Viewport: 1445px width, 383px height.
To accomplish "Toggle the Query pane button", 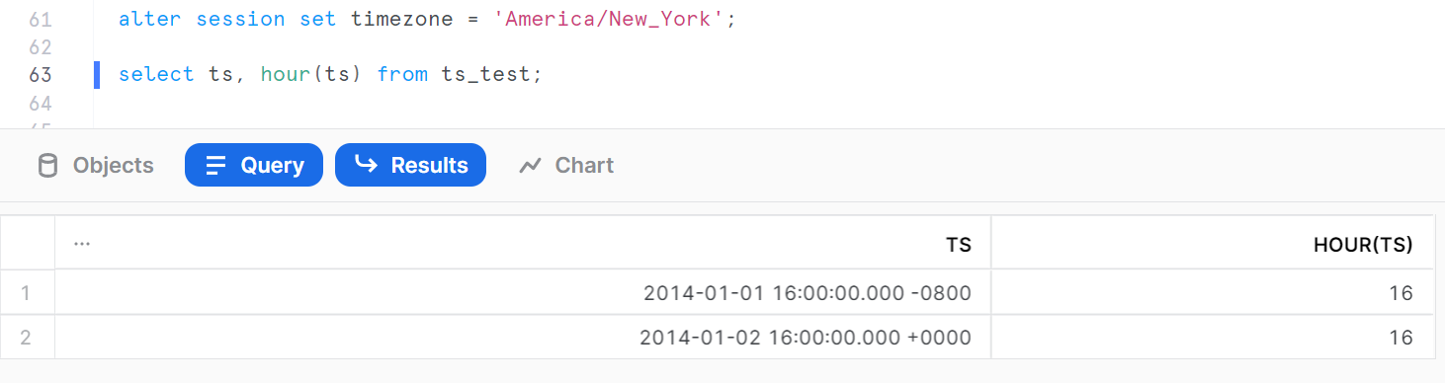I will click(x=254, y=165).
